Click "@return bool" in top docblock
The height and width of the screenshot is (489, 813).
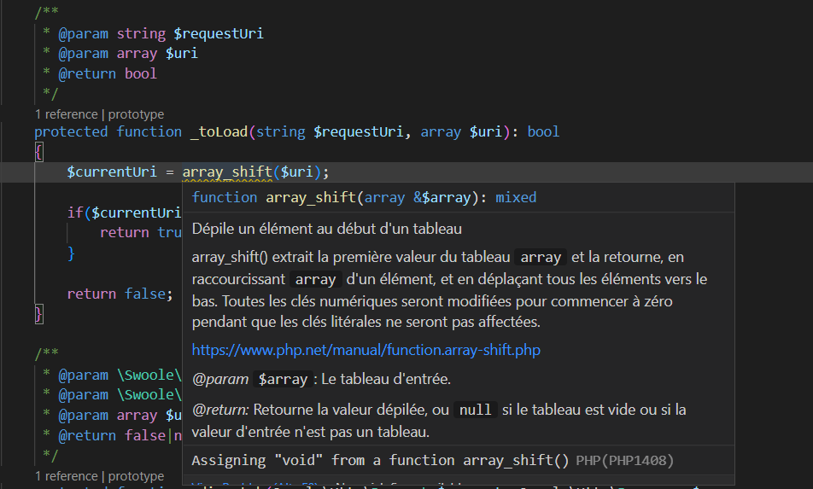108,73
